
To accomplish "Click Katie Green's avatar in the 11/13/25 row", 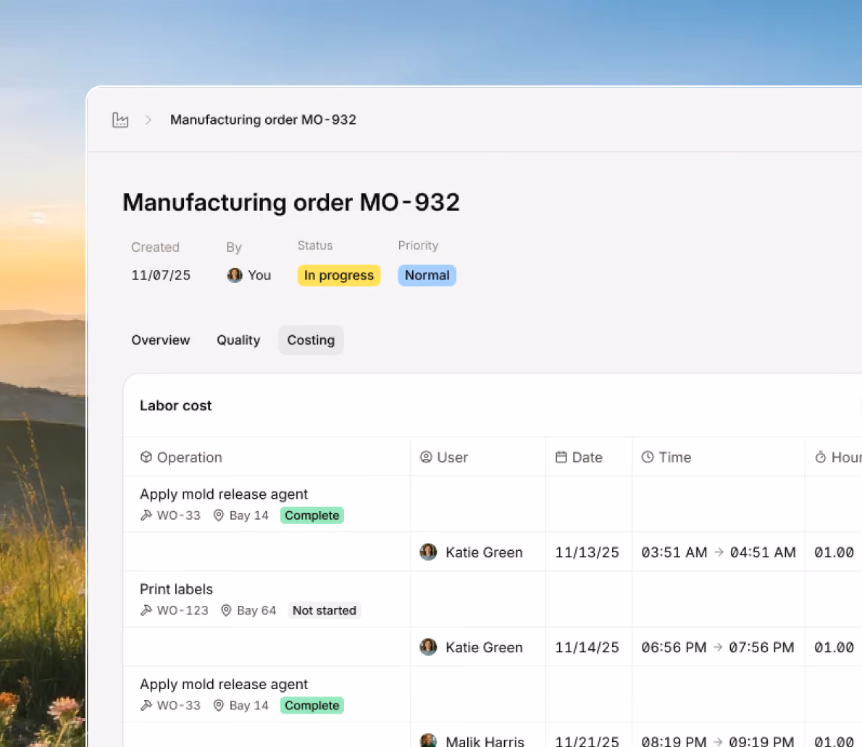I will 428,552.
